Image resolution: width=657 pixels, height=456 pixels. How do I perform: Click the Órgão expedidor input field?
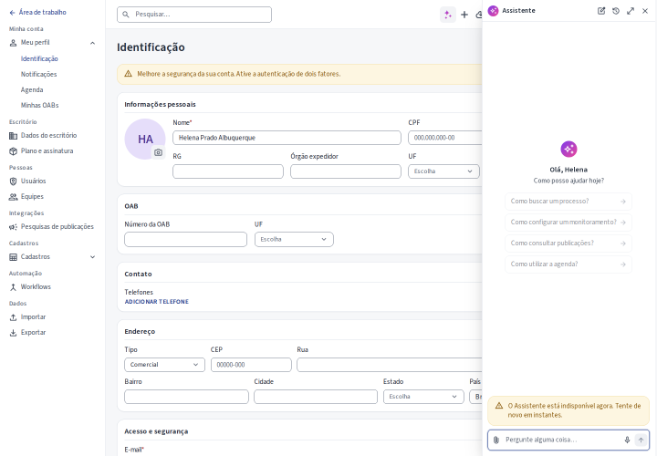[x=346, y=171]
